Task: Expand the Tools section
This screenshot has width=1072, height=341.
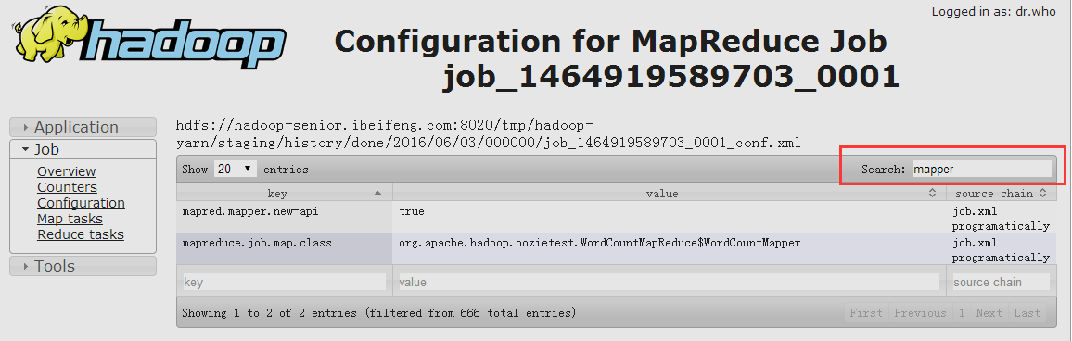Action: click(x=83, y=266)
